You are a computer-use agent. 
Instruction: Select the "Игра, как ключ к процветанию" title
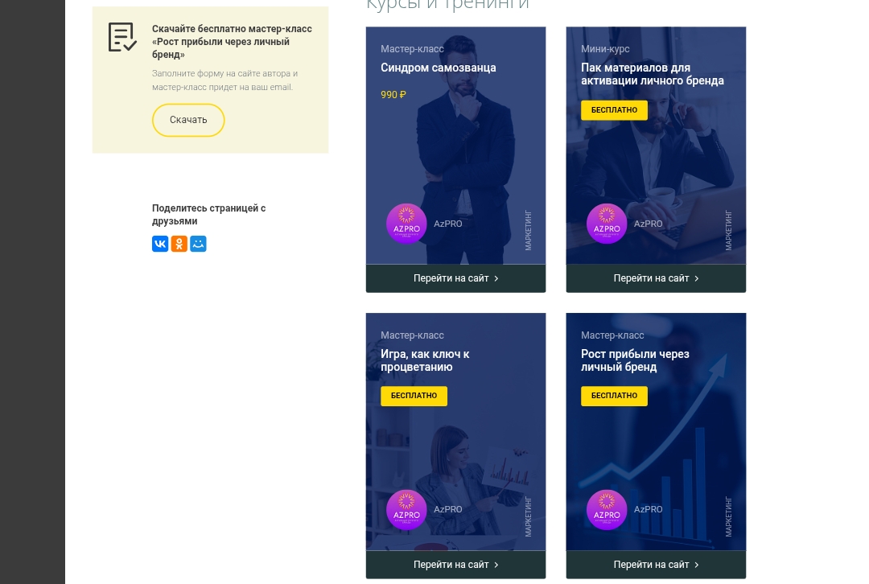425,360
